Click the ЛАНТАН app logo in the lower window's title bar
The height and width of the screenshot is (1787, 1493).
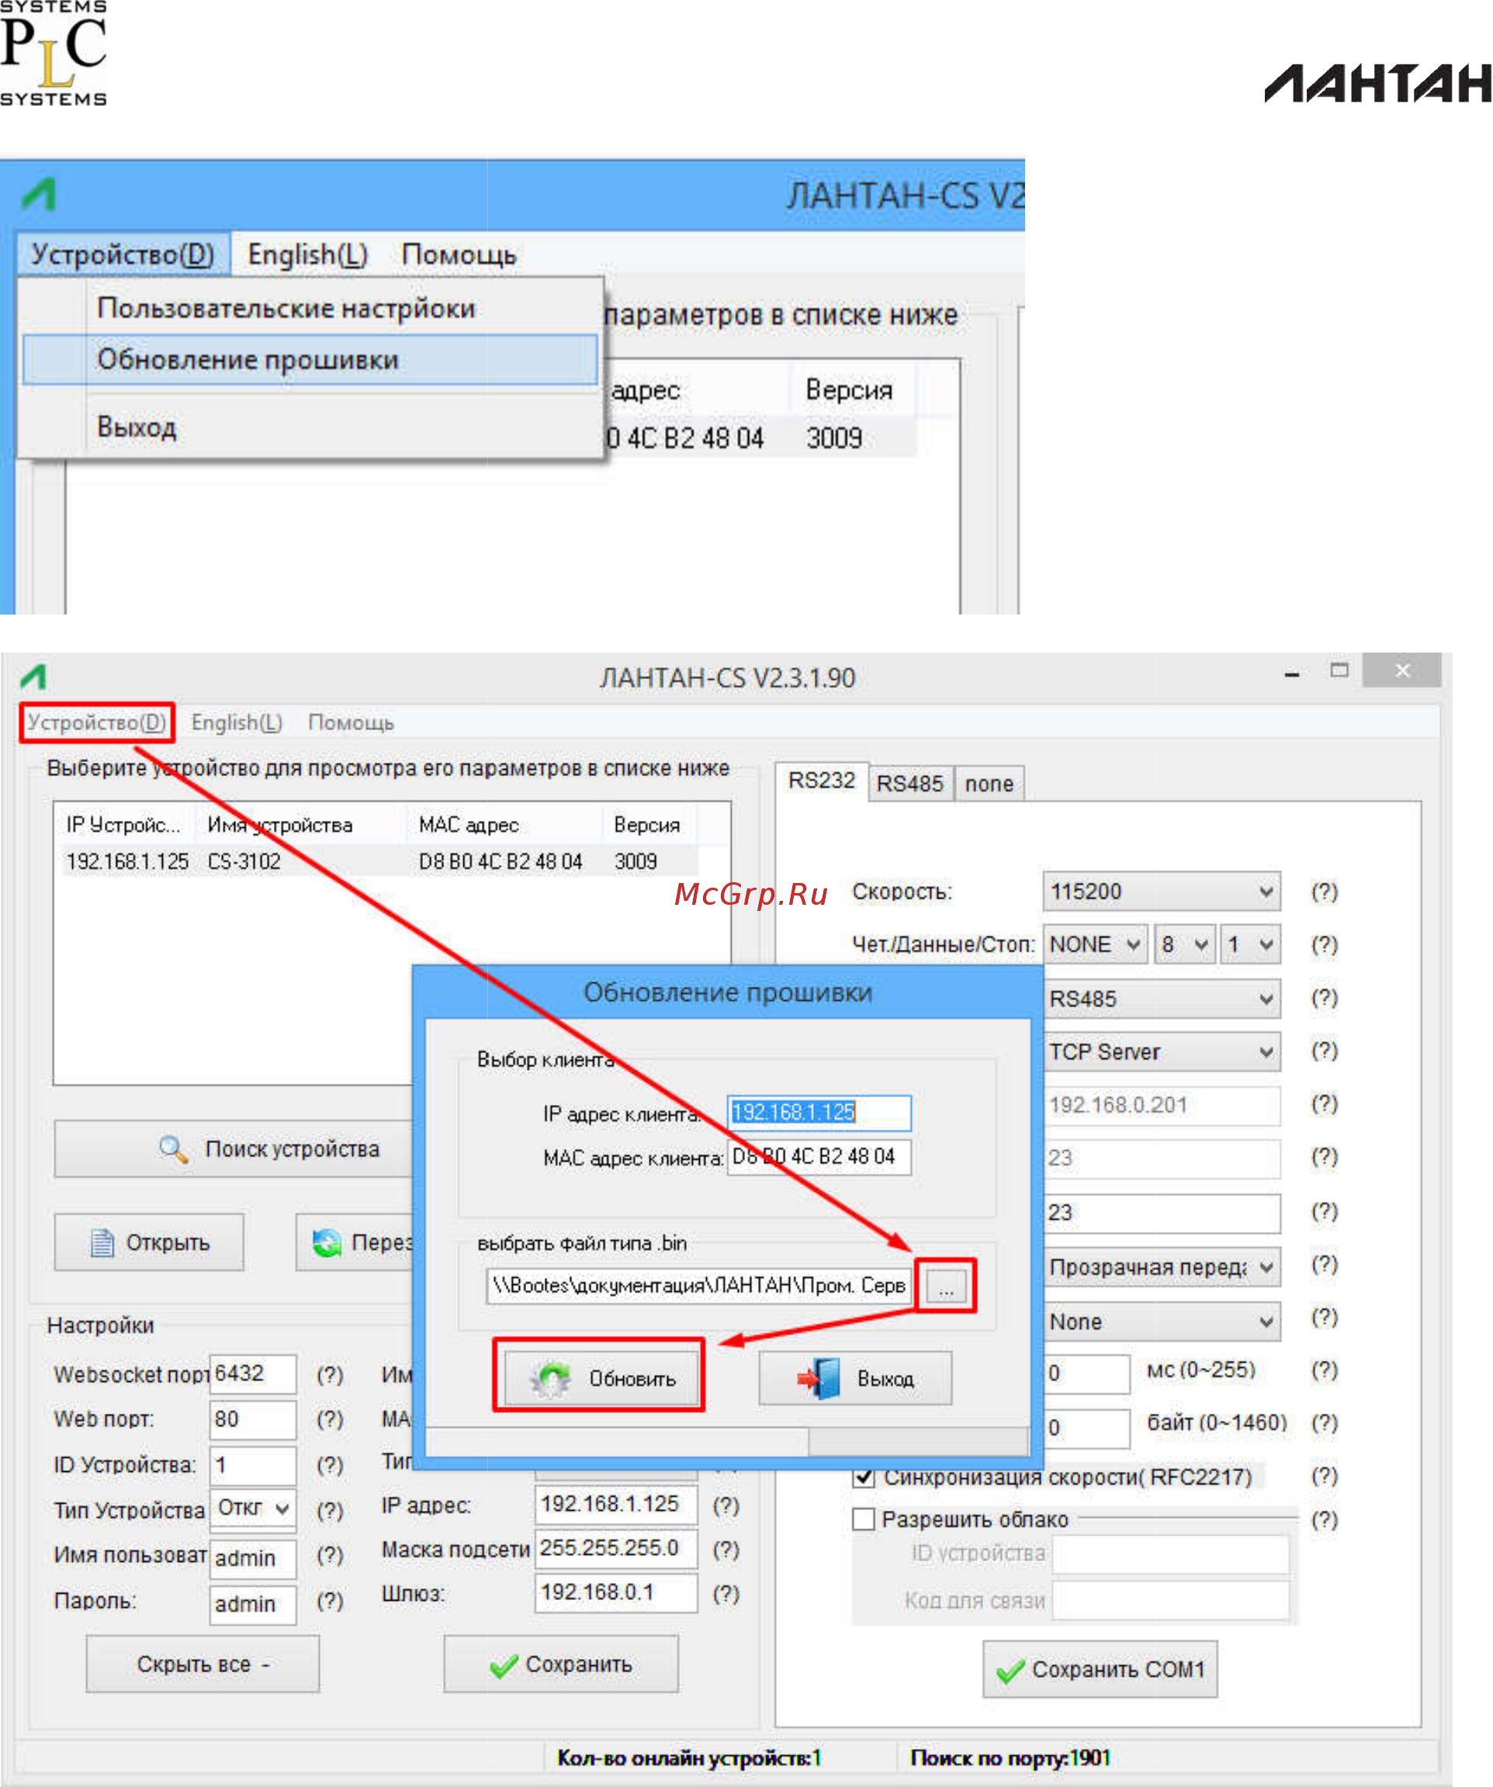click(x=34, y=677)
